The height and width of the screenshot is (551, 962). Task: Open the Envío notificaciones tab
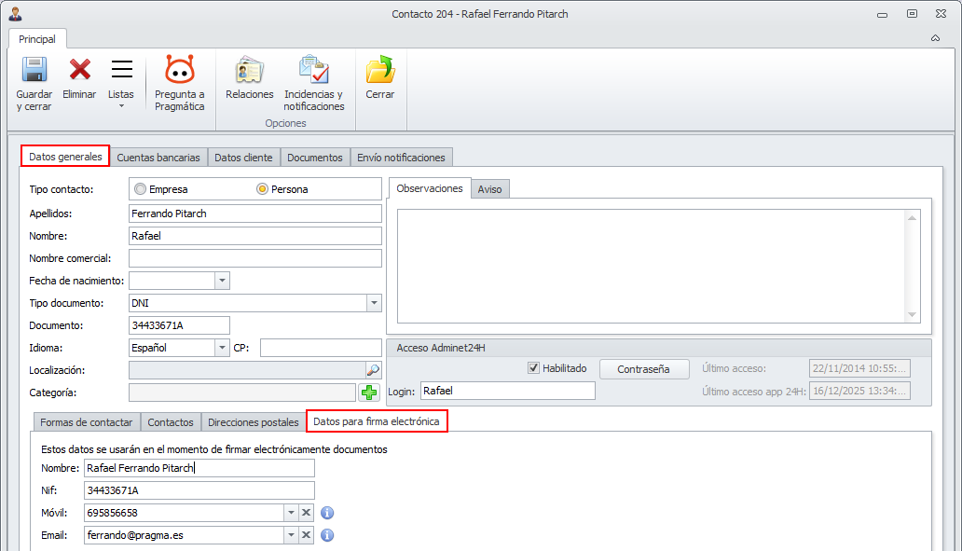coord(401,158)
